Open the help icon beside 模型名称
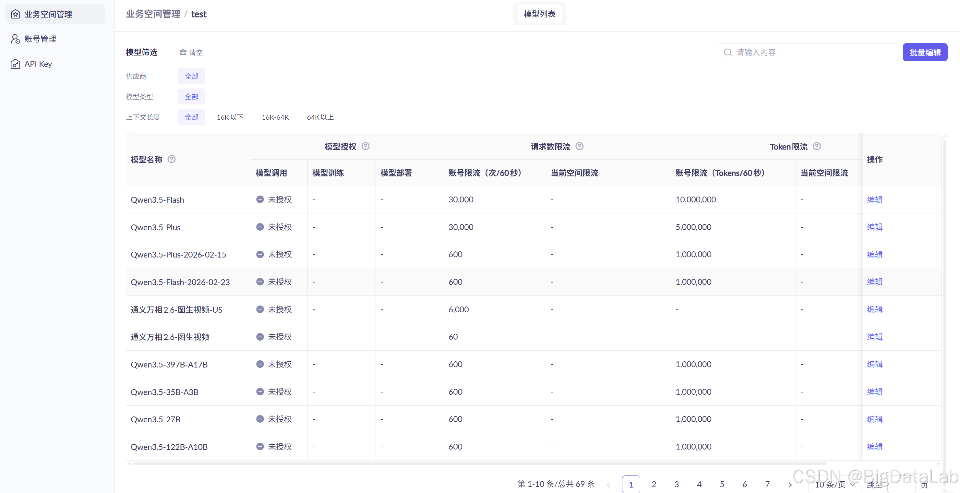 172,159
